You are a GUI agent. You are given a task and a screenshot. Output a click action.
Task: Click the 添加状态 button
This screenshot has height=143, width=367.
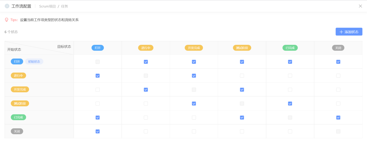tap(349, 32)
